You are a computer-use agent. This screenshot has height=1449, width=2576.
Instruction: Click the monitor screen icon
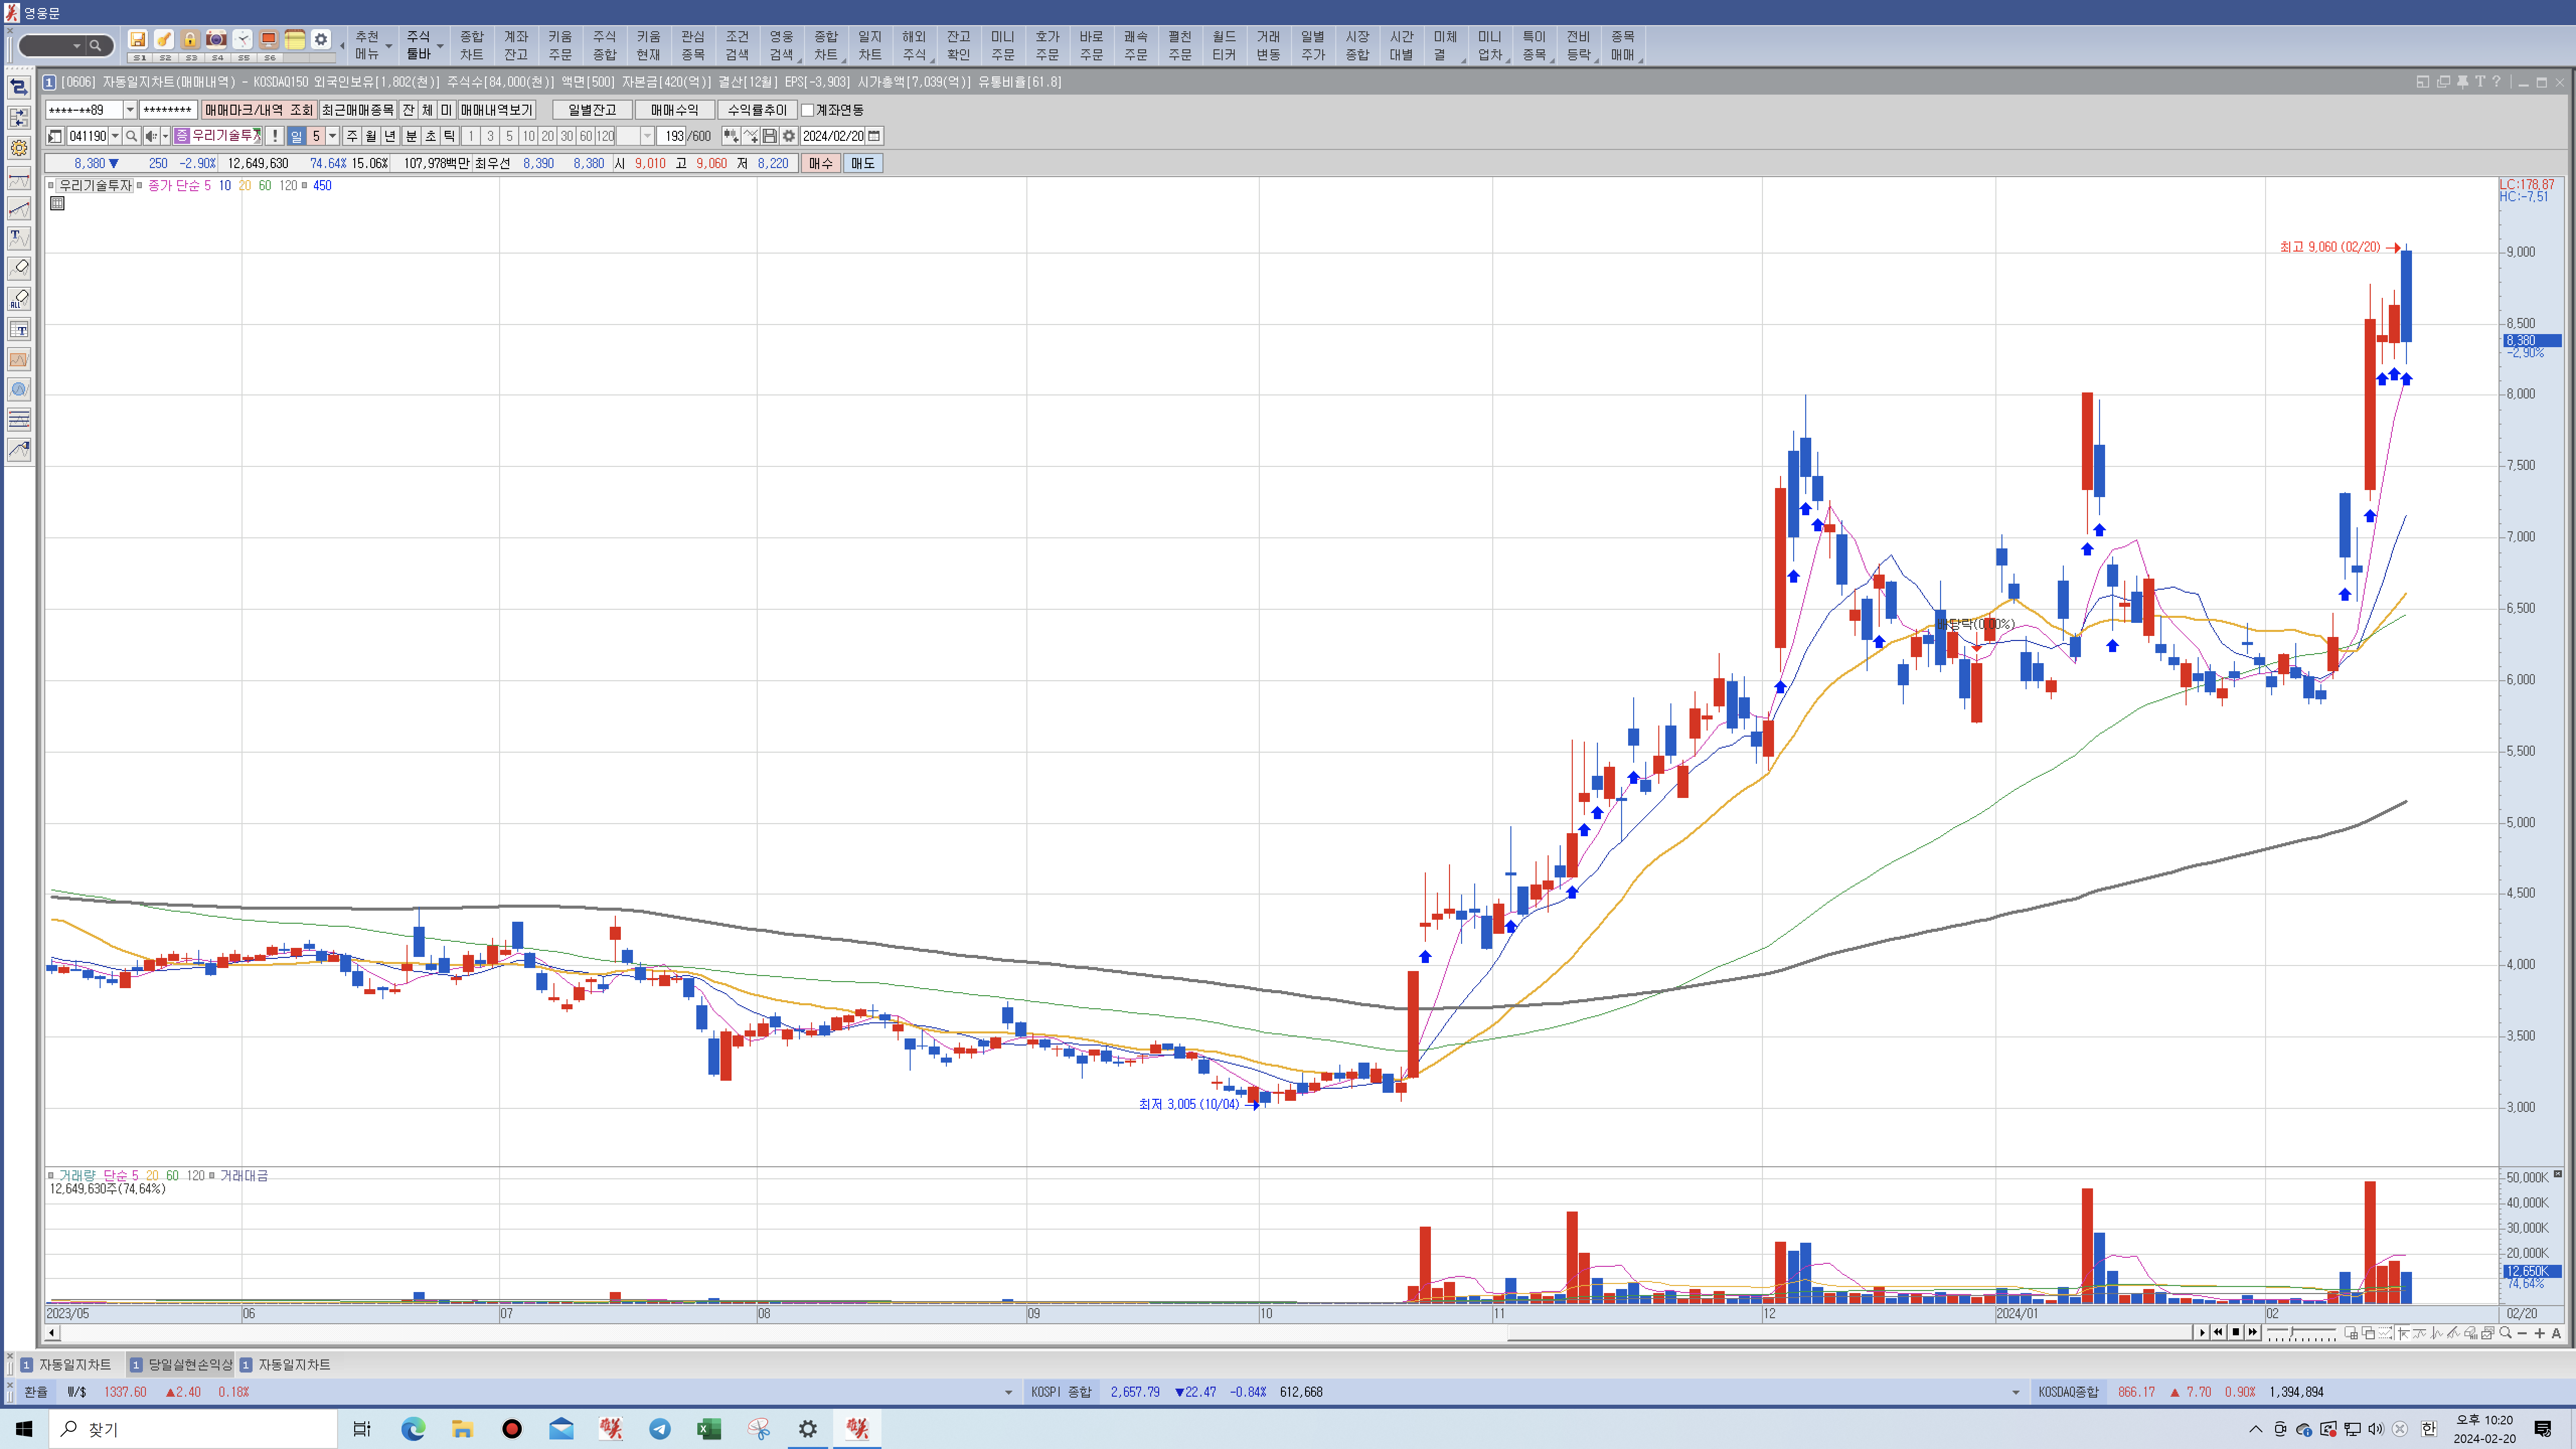pyautogui.click(x=269, y=40)
